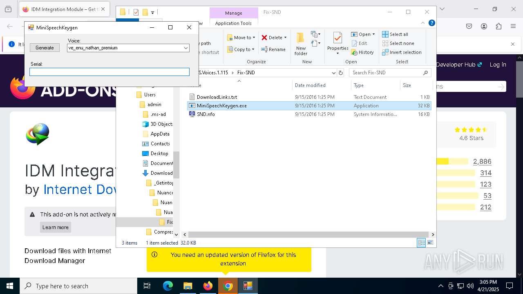Select the IDM Integration Module Firefox tab
Image resolution: width=523 pixels, height=294 pixels.
(65, 9)
